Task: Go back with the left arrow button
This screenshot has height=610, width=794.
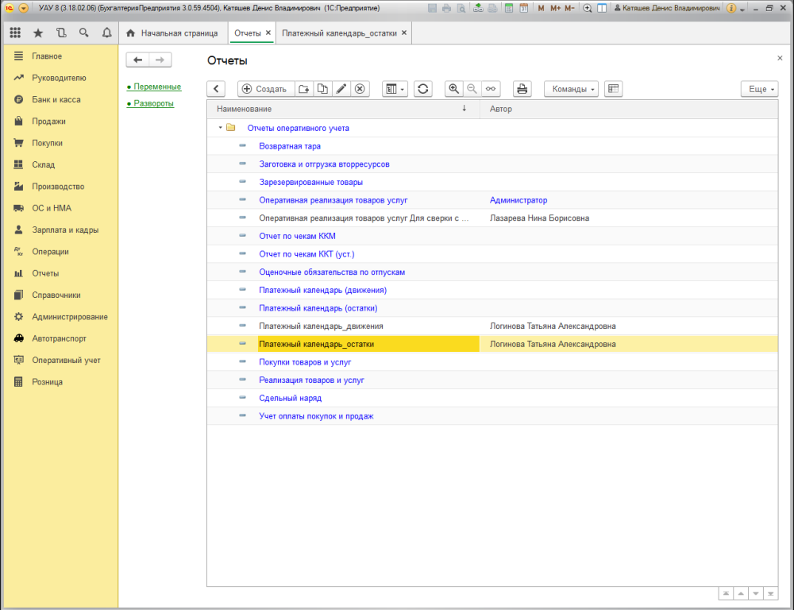Action: (x=137, y=60)
